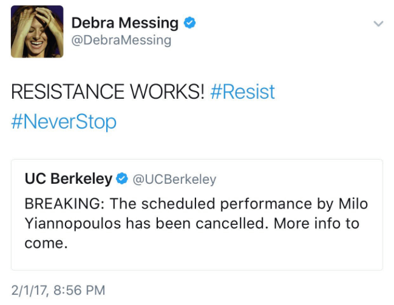Screen dimensions: 394x305
Task: Open the @UCBerkeley handle
Action: coord(174,179)
